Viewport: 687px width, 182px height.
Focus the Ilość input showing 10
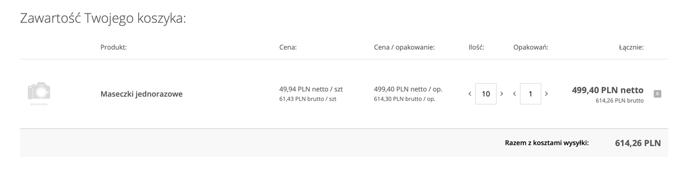(486, 94)
